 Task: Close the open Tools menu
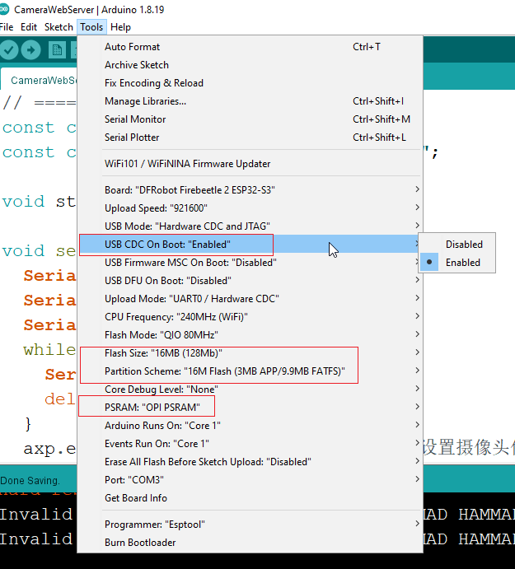pos(91,27)
